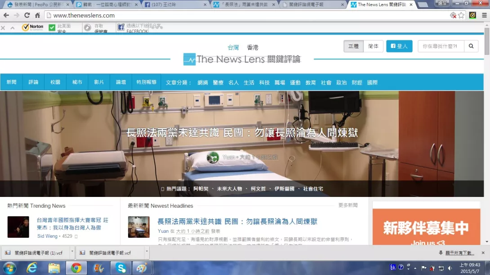Viewport: 490px width, 275px height.
Task: Switch to the PeoPo 公民新聞 tab
Action: pos(38,4)
